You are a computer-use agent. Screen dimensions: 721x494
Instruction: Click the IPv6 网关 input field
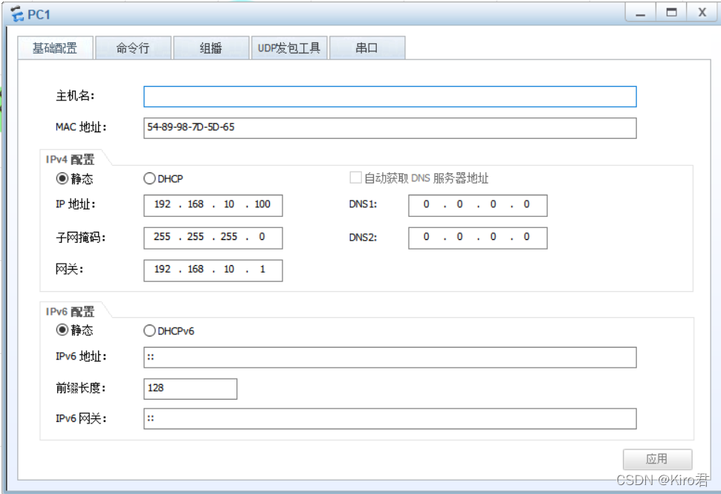[390, 419]
